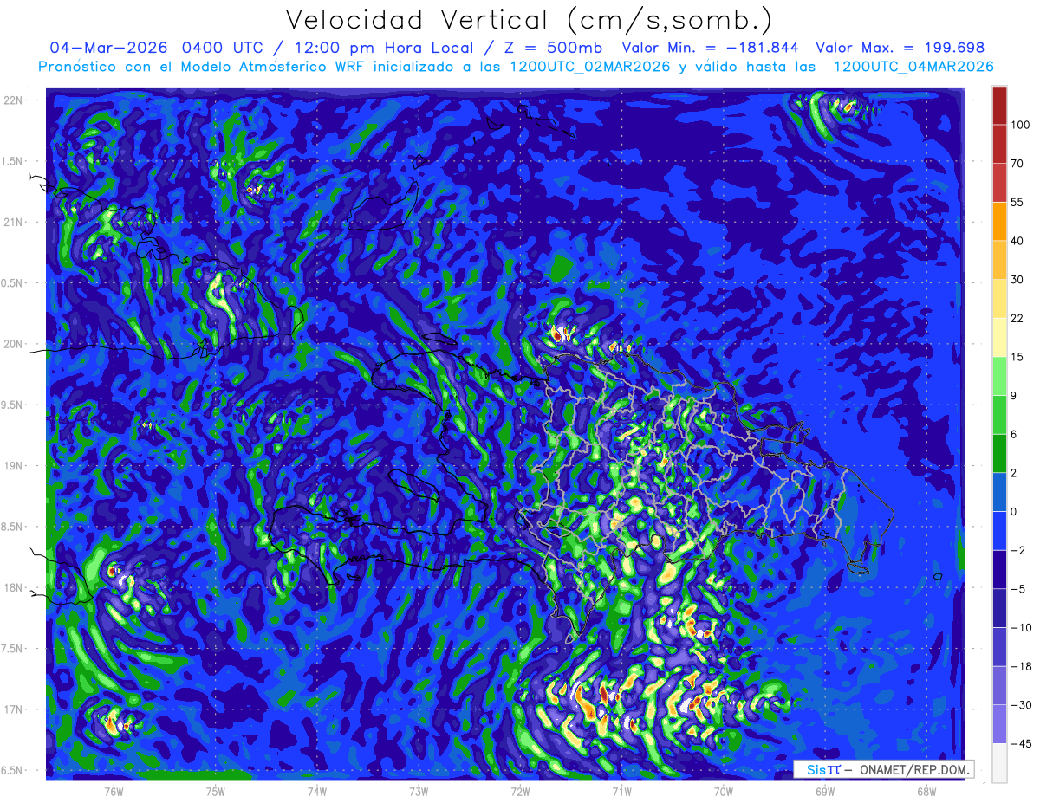The height and width of the screenshot is (803, 1040).
Task: Click the green legend segment between 9 and 6
Action: [x=999, y=415]
